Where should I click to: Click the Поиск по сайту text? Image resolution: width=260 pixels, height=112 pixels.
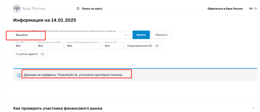click(92, 9)
